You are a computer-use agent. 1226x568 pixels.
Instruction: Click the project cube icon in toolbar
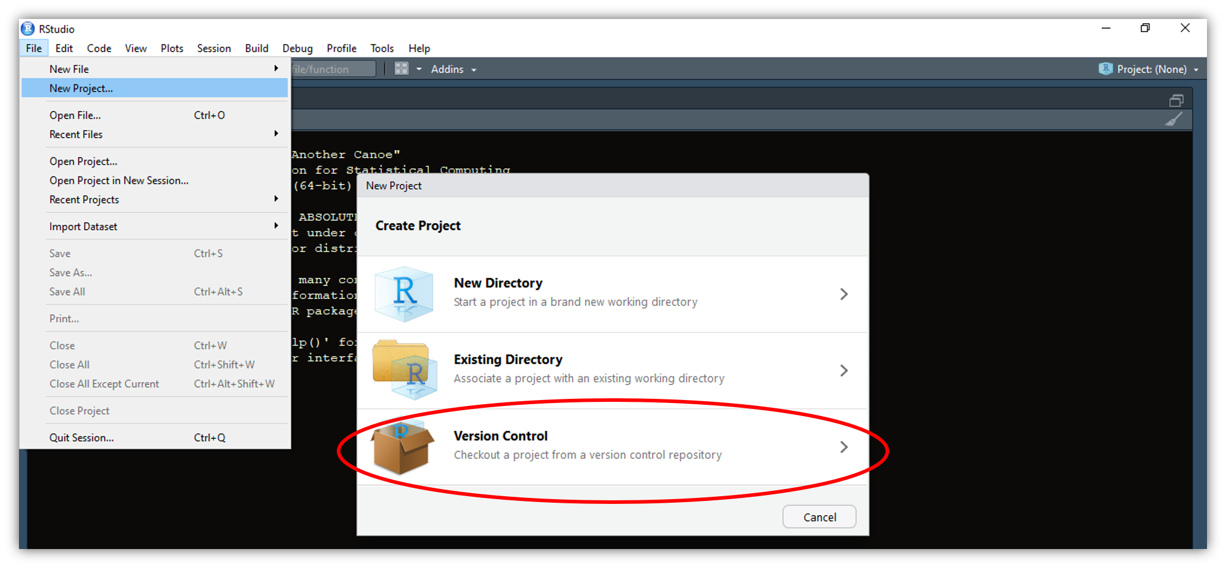(x=1105, y=69)
